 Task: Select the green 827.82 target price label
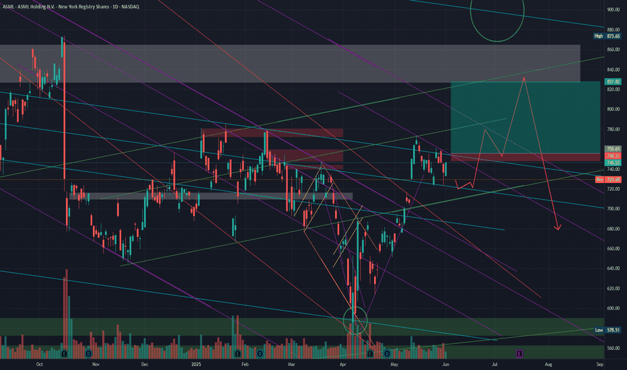click(614, 81)
